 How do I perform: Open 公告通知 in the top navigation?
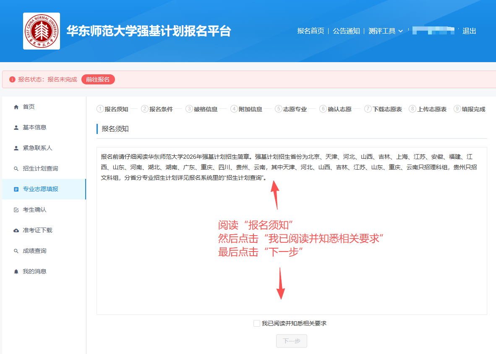pyautogui.click(x=346, y=31)
